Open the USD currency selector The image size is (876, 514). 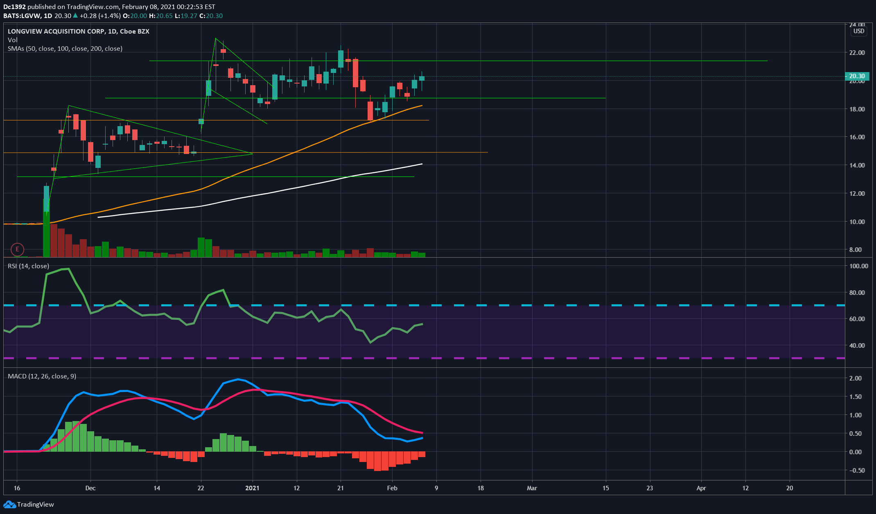click(x=858, y=31)
